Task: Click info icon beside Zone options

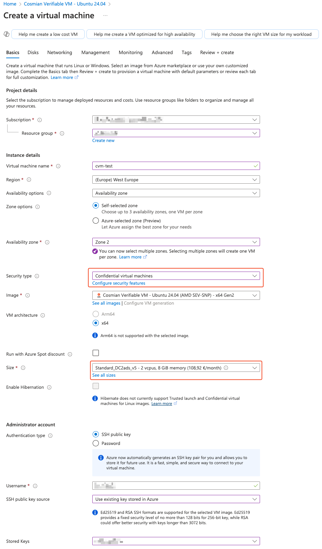Action: [x=38, y=207]
